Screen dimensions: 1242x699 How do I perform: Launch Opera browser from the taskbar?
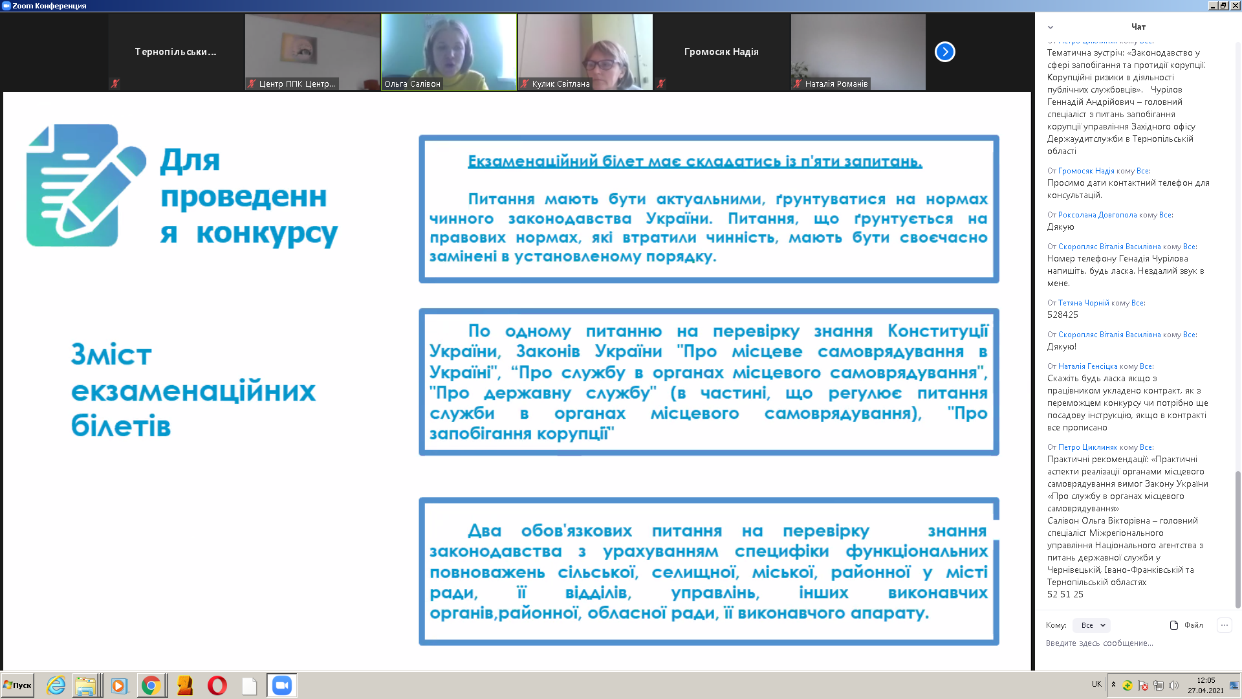[217, 685]
